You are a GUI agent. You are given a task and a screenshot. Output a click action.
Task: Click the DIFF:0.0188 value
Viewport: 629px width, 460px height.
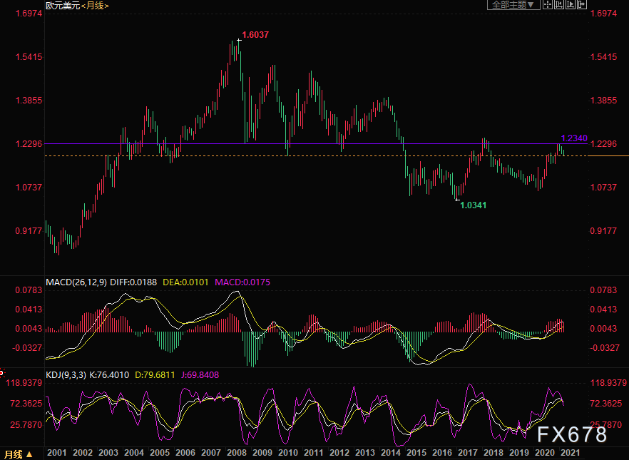[x=133, y=282]
